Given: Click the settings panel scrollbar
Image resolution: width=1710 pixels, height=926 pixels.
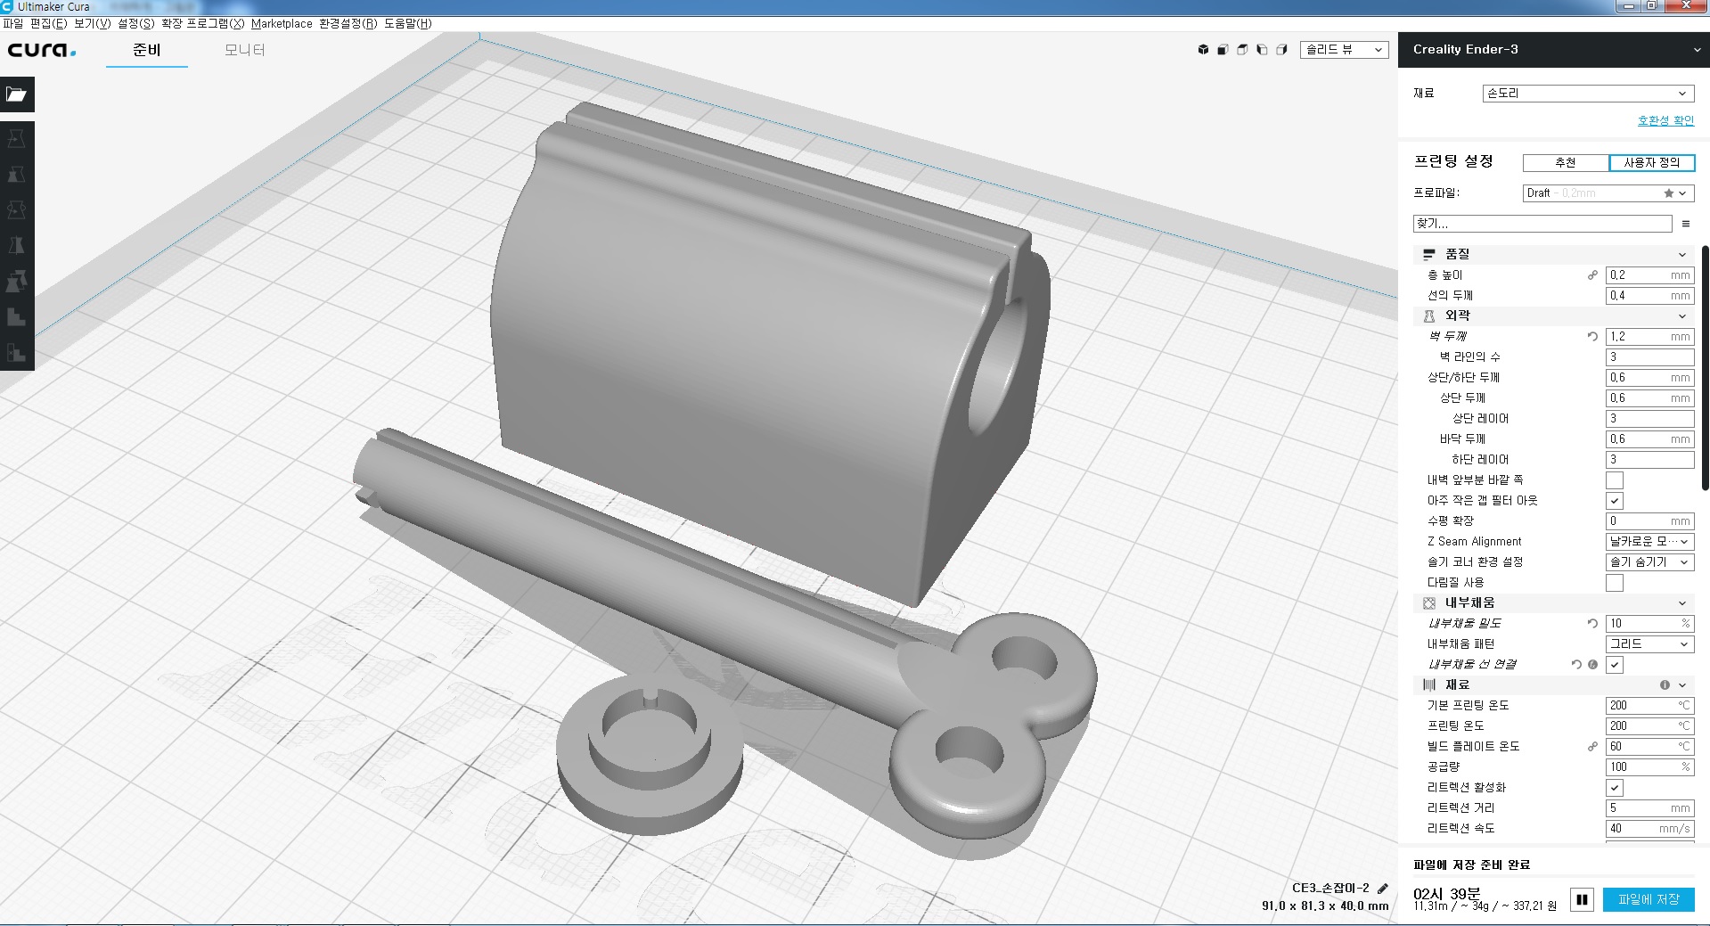Looking at the screenshot, I should [1705, 368].
